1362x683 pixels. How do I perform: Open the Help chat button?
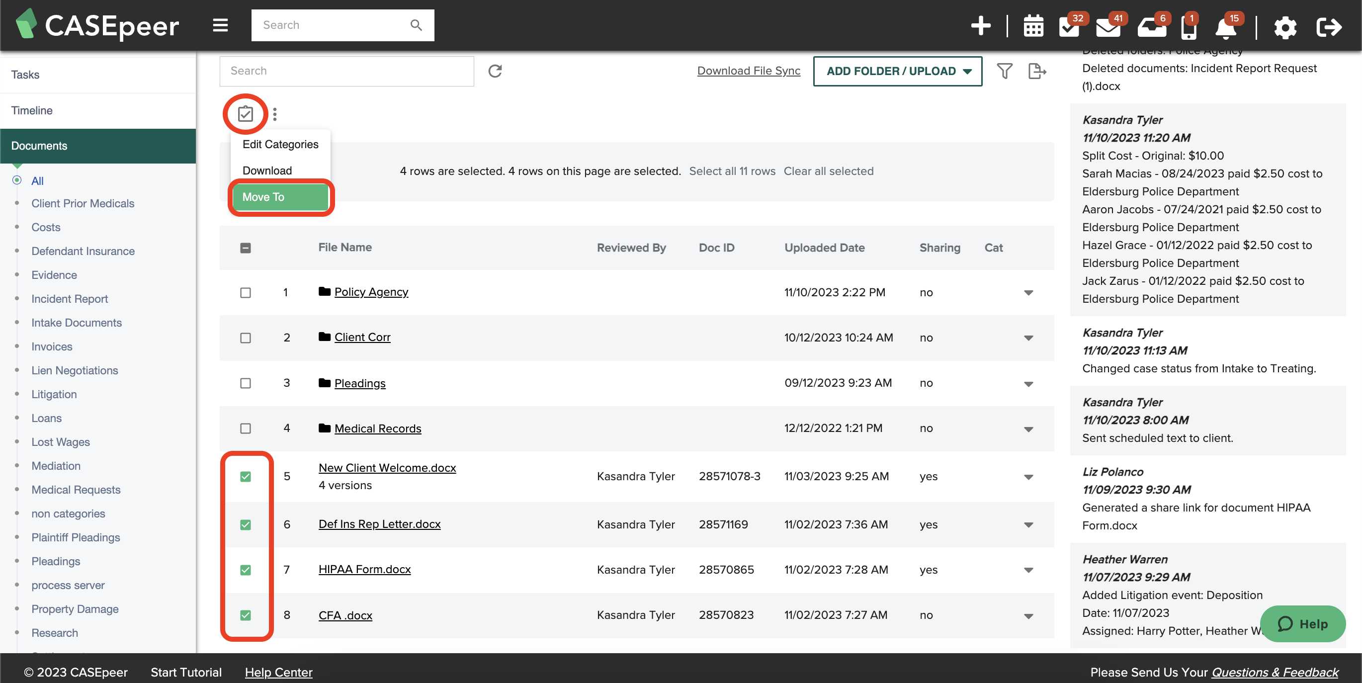coord(1302,624)
